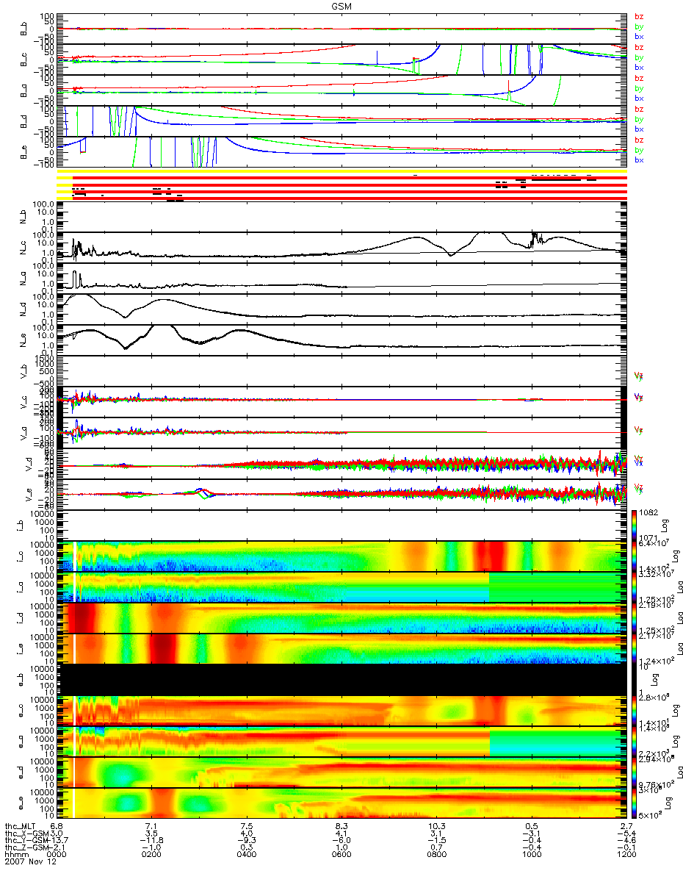Viewport: 683px width, 882px height.
Task: Click the red and yellow status bar strip
Action: pyautogui.click(x=341, y=184)
